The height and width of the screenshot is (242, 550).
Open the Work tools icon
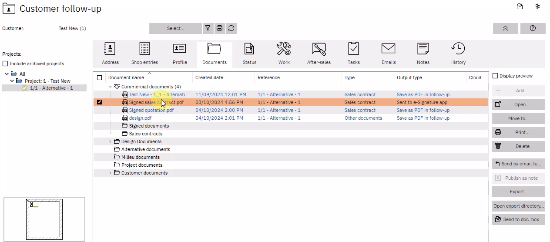click(x=284, y=49)
